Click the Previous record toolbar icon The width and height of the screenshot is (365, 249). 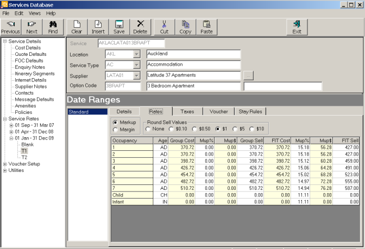[x=11, y=27]
